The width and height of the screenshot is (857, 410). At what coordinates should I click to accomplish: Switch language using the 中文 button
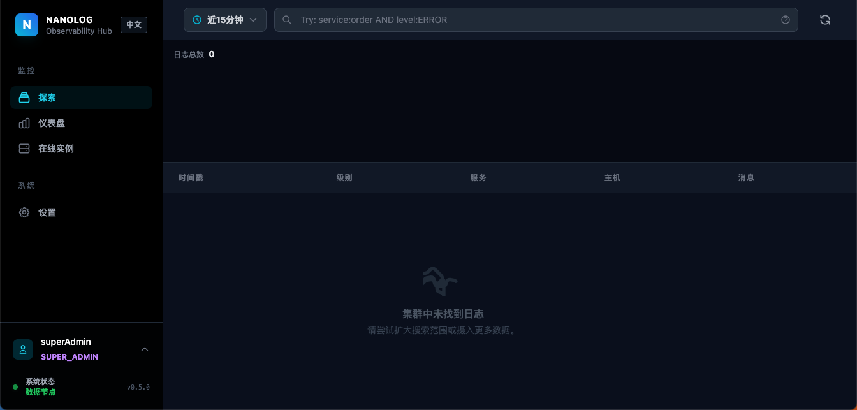click(x=134, y=25)
